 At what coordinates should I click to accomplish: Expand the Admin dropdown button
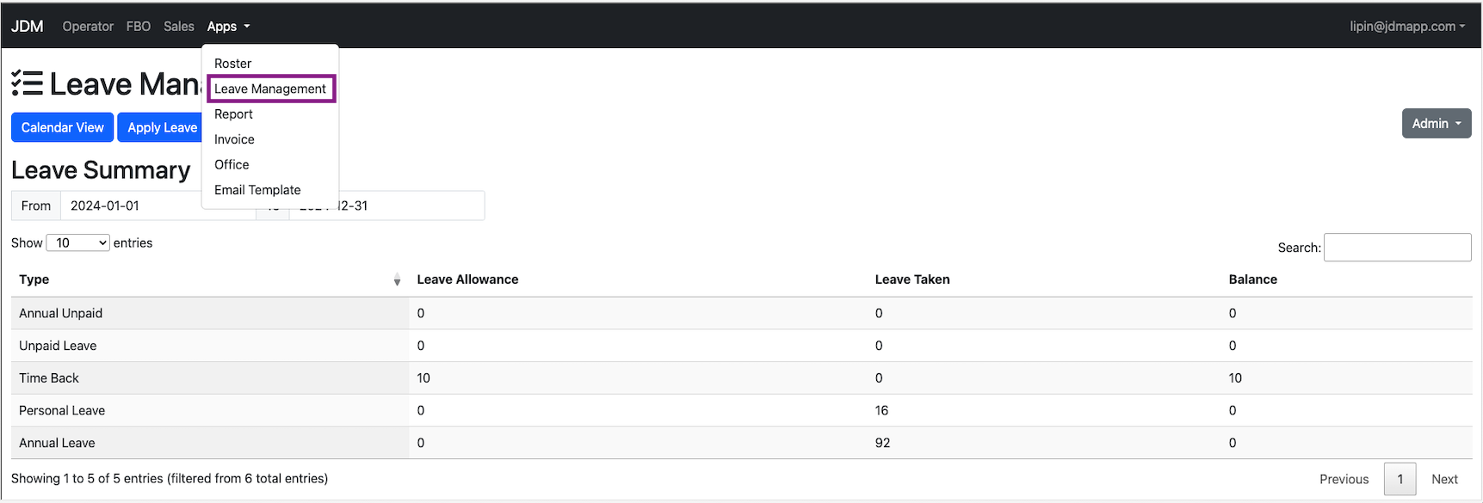pos(1436,124)
